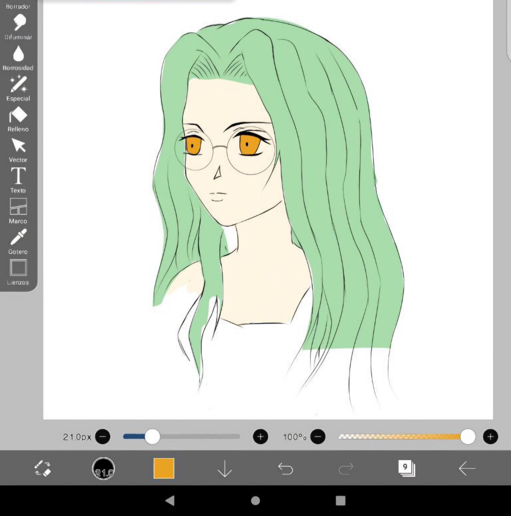This screenshot has height=516, width=511.
Task: Open the orange current color swatch
Action: tap(164, 468)
